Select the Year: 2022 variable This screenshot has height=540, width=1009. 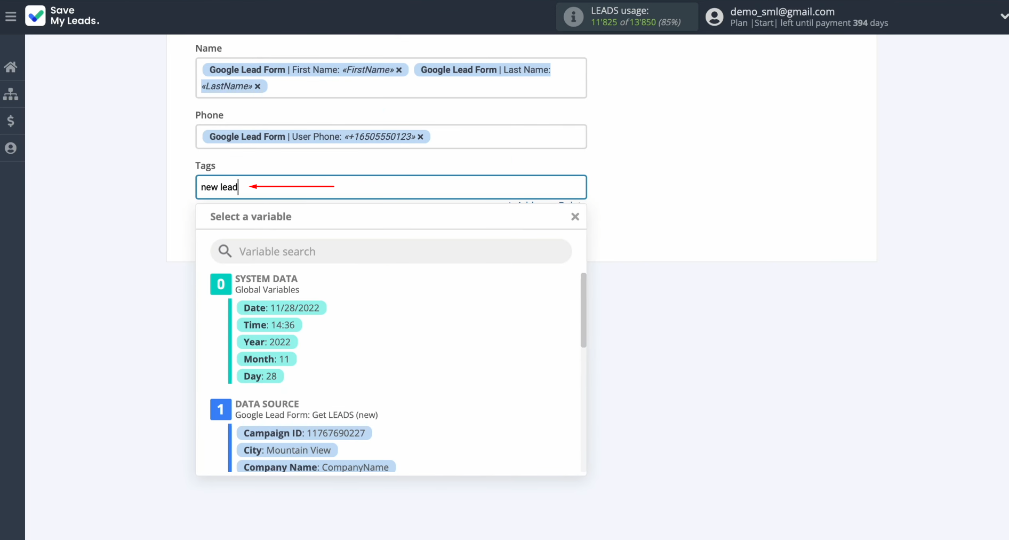coord(267,342)
